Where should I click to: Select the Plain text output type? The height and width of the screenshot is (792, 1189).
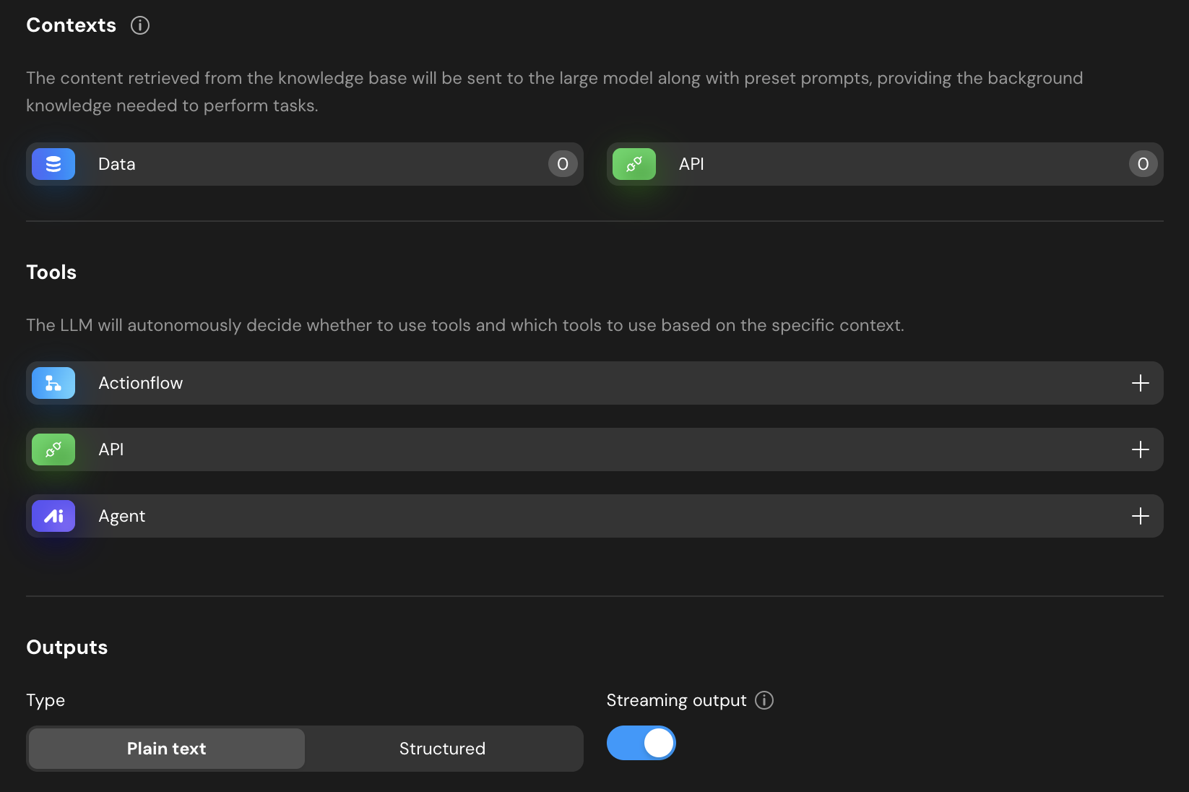tap(166, 749)
